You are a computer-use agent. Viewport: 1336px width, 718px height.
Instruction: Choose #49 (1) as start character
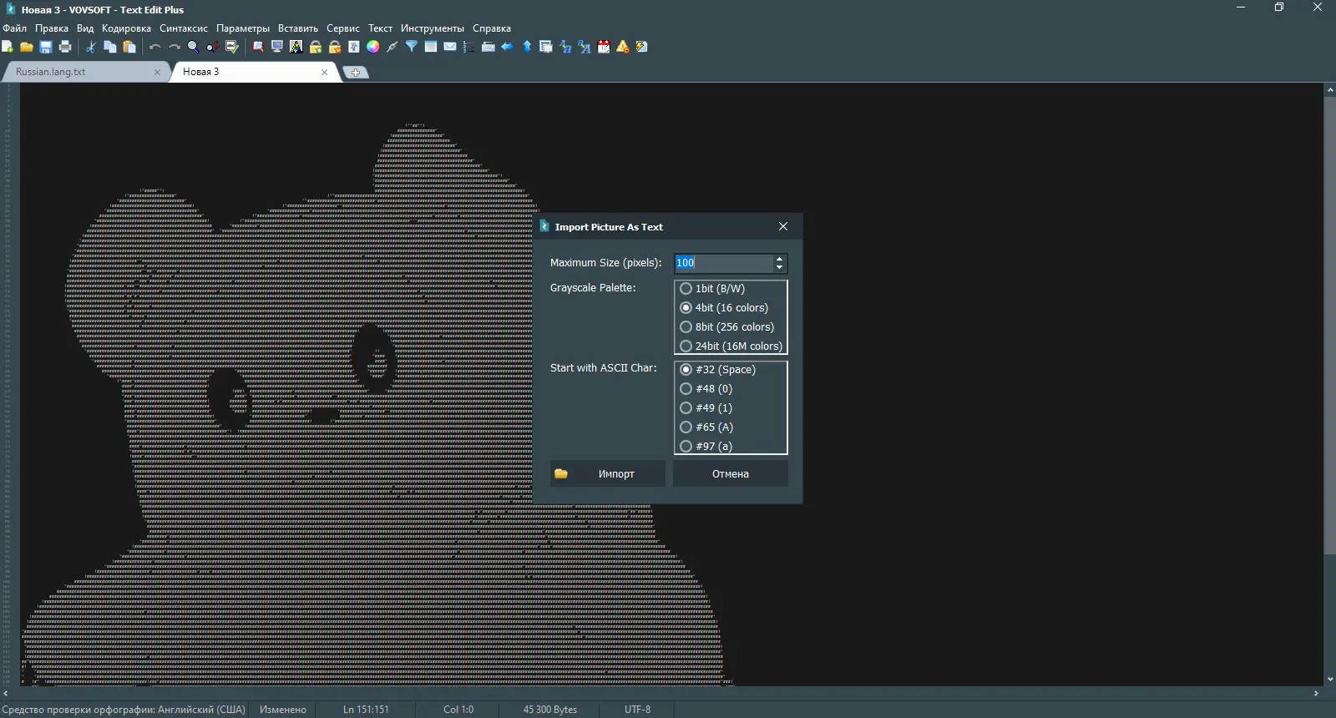tap(706, 408)
